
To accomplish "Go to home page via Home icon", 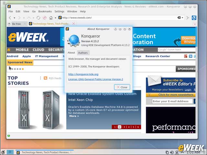I will pos(51,18).
